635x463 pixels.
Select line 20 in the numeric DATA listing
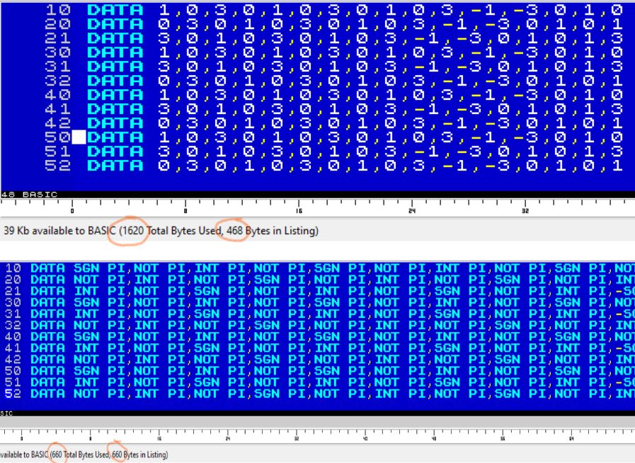point(334,24)
